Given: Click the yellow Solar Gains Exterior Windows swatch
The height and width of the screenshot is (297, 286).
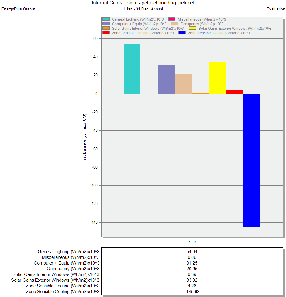Looking at the screenshot, I should (193, 28).
